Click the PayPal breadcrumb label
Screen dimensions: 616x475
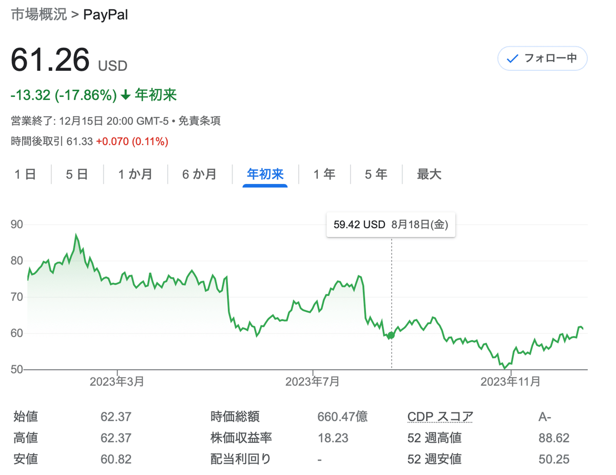point(105,15)
